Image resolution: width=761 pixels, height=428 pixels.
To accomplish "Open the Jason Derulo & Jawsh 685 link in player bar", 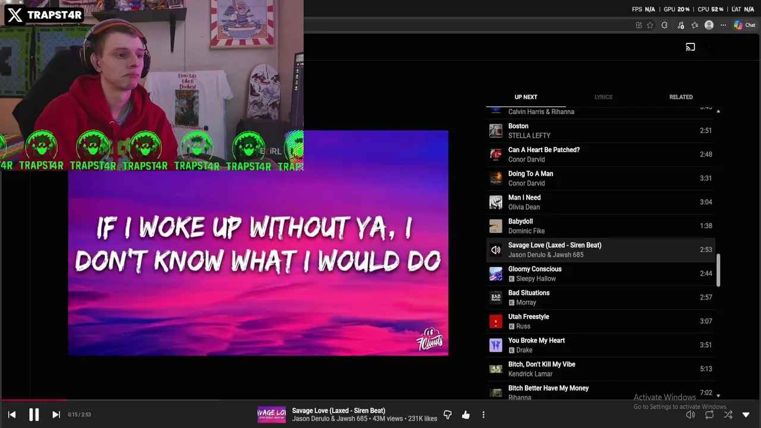I will (329, 418).
